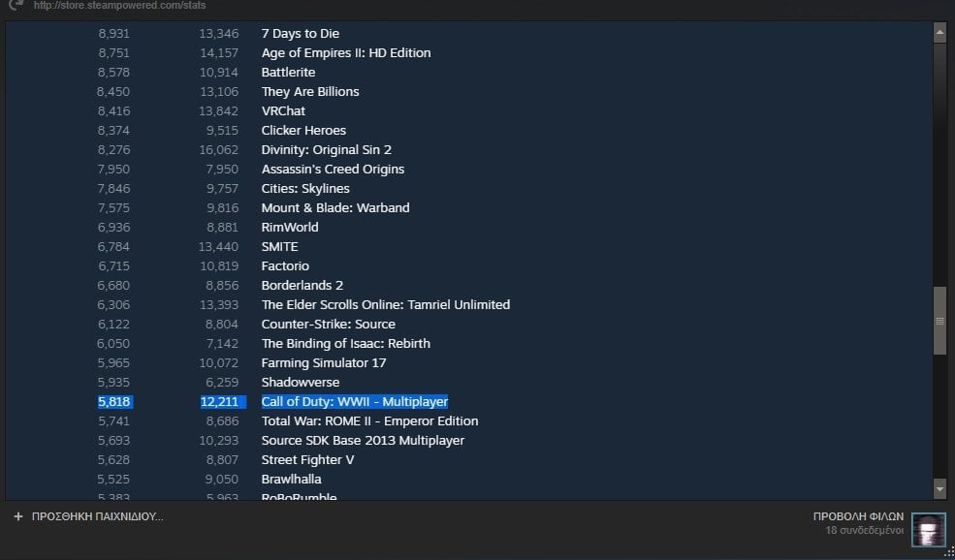955x560 pixels.
Task: Click the 5,525 Brawlhalla player count
Action: [113, 479]
